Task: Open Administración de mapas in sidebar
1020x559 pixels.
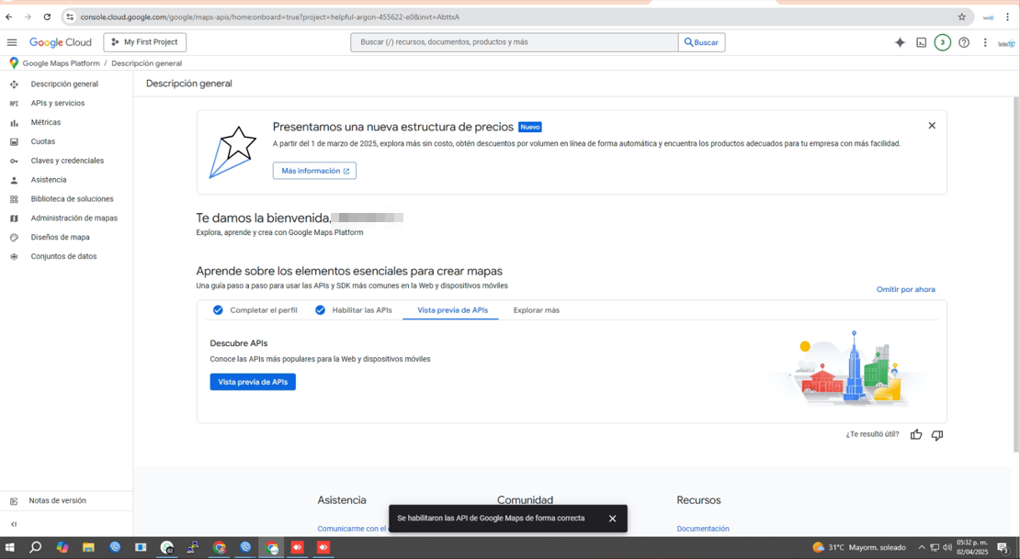Action: click(x=74, y=218)
